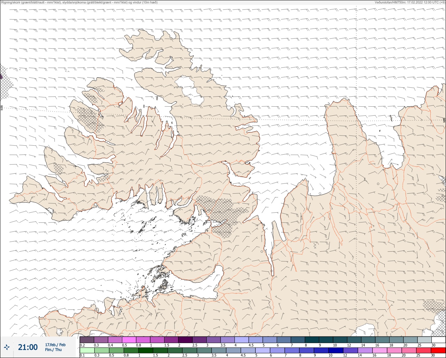
Task: Click the 21:00 forecast time label
Action: coord(28,347)
